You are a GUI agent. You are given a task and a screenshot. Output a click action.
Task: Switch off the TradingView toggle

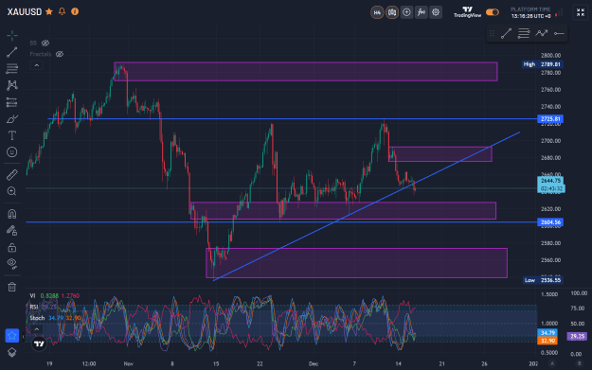point(493,12)
